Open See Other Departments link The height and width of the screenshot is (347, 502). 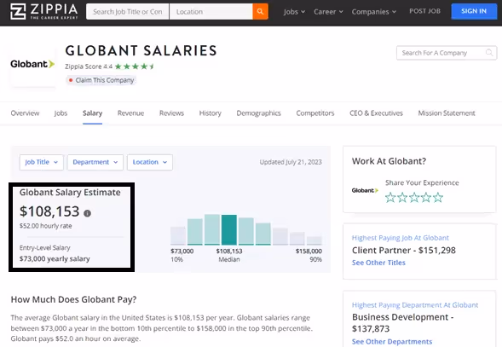click(x=392, y=342)
